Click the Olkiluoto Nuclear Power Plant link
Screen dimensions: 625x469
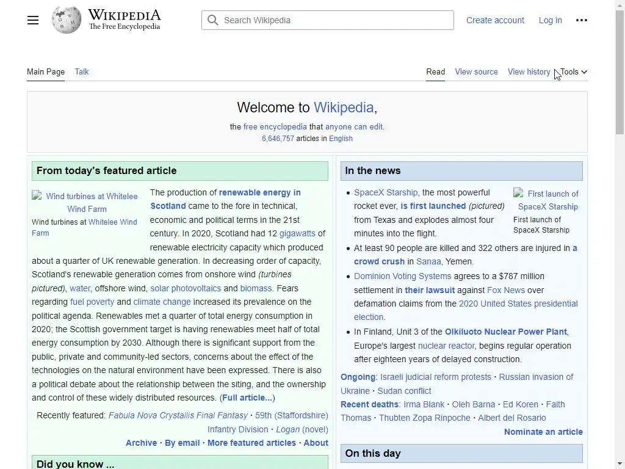click(505, 332)
